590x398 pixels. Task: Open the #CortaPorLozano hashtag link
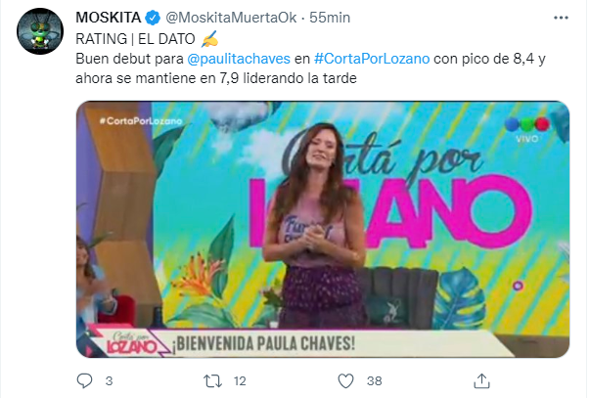(372, 59)
